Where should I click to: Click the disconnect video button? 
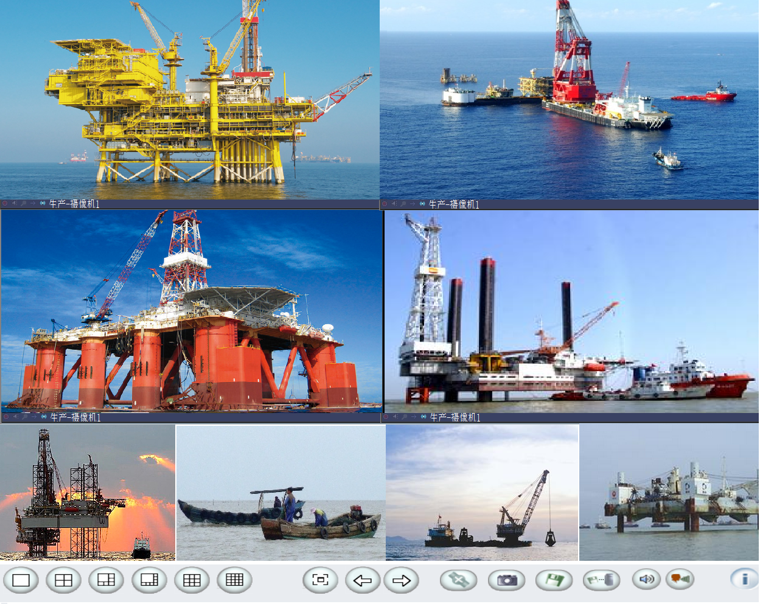pyautogui.click(x=459, y=580)
